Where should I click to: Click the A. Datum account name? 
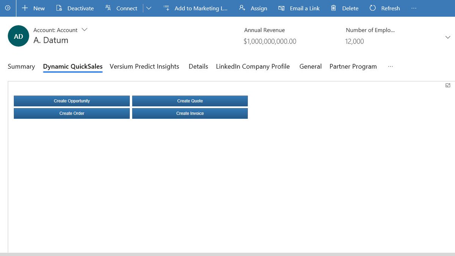click(51, 40)
